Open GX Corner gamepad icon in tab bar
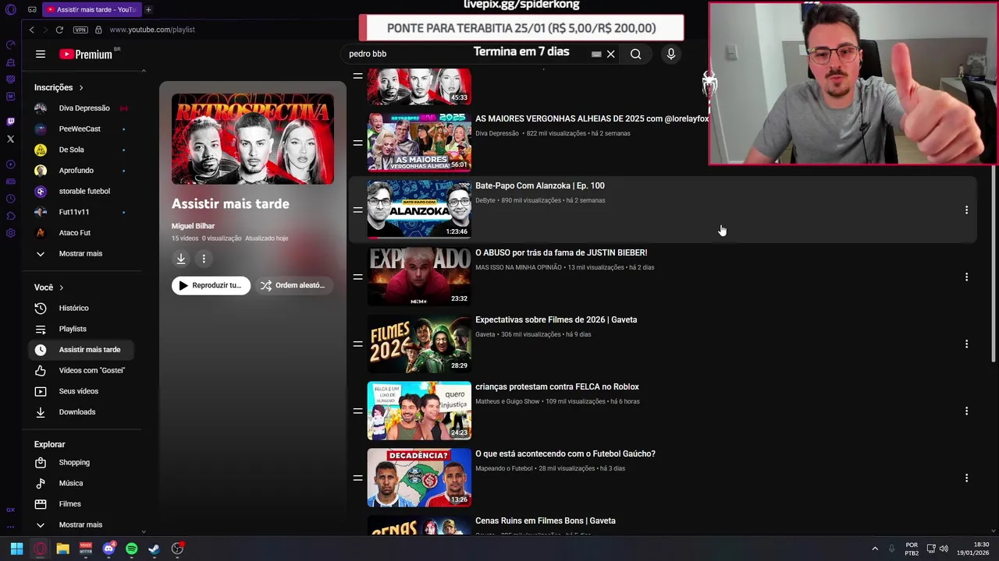 pos(32,9)
